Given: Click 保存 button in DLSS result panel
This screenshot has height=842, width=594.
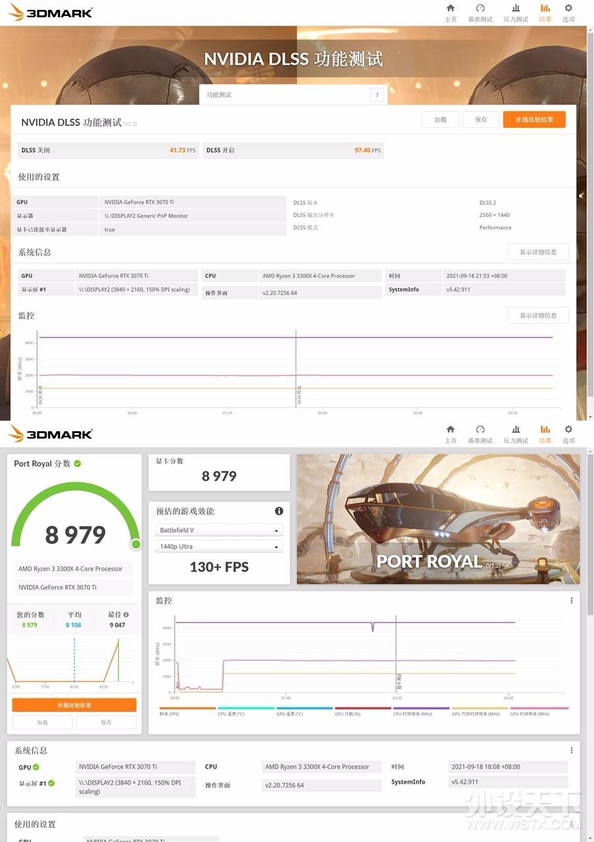Looking at the screenshot, I should (x=480, y=119).
